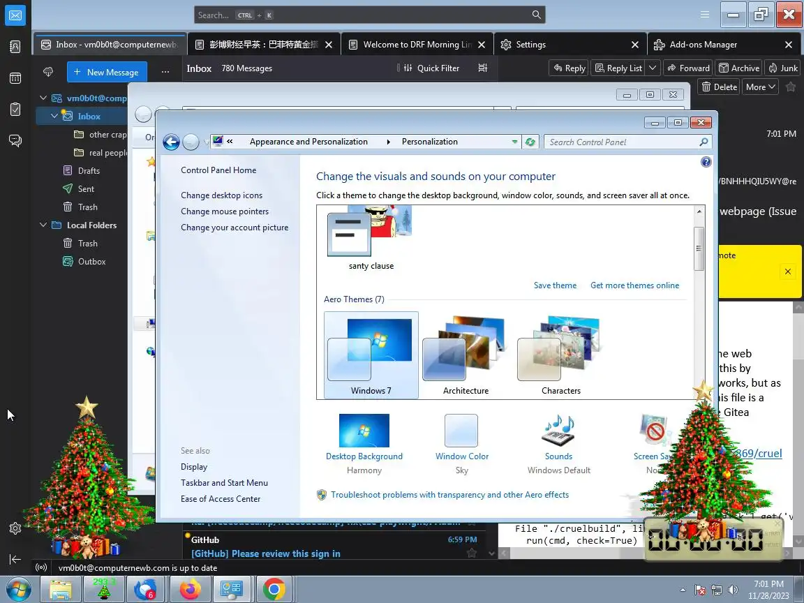
Task: Close the Settings tab
Action: [635, 45]
